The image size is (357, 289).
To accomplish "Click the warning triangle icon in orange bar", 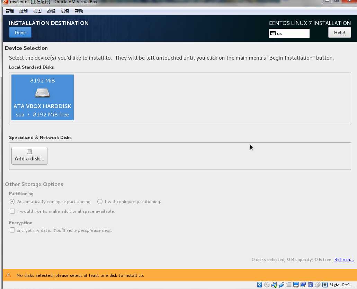I will [x=8, y=275].
